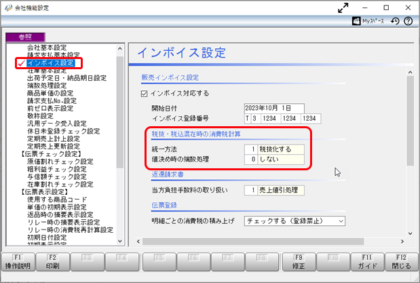Select 商品単価の設定 item

tap(50, 93)
